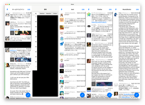Viewport: 145px width, 105px height.
Task: Expand media via >> button in Firefox column
Action: coord(94,84)
